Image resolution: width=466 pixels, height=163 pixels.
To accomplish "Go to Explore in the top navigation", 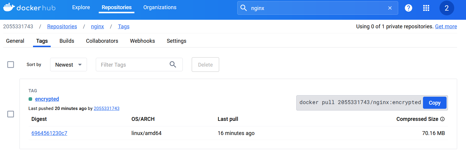I will coord(81,7).
